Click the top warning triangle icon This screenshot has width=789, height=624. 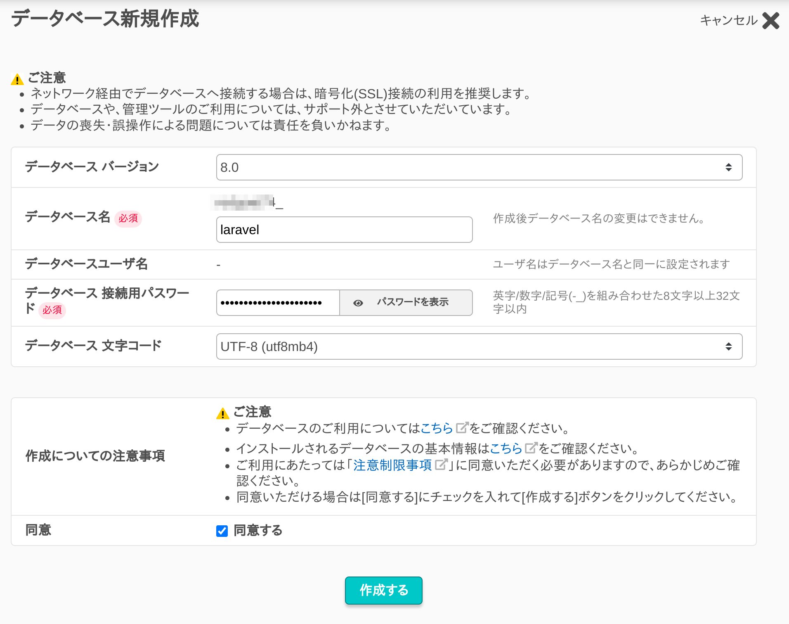[x=17, y=79]
